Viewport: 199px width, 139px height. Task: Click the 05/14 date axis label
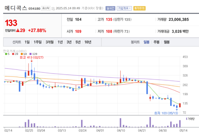tap(183, 130)
